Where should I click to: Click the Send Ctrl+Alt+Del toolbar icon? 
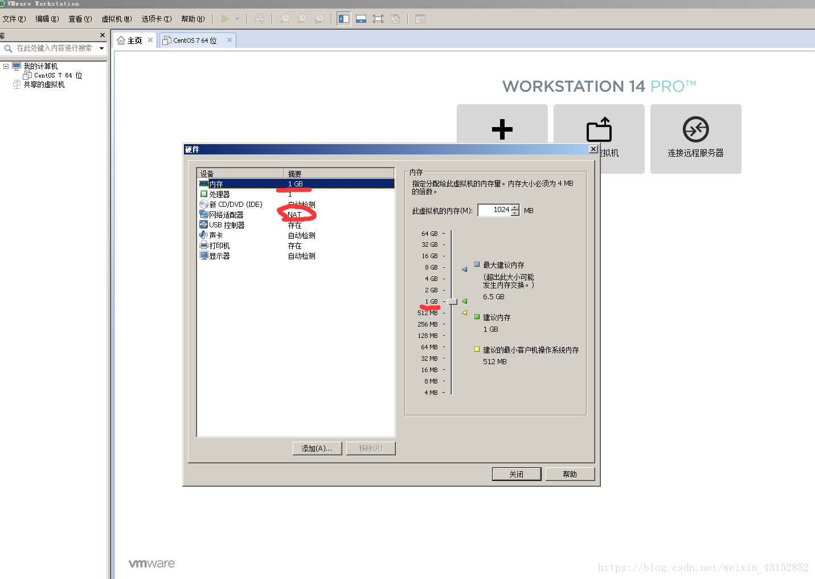click(x=260, y=19)
